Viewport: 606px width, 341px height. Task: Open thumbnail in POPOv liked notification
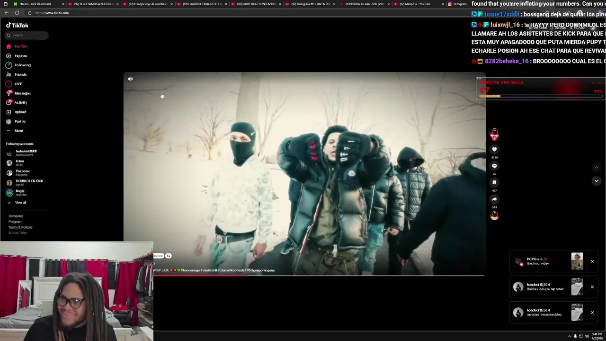pyautogui.click(x=577, y=261)
